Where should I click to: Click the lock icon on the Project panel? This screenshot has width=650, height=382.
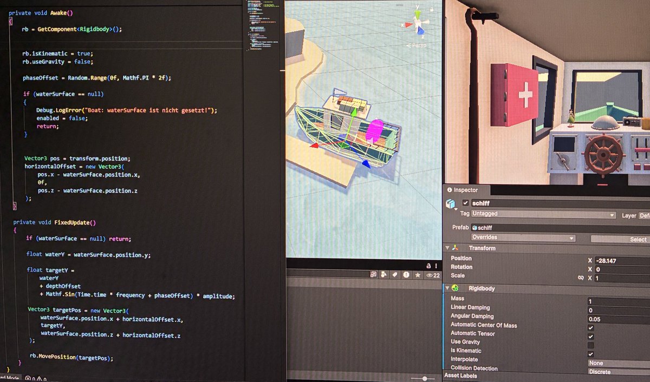click(428, 266)
